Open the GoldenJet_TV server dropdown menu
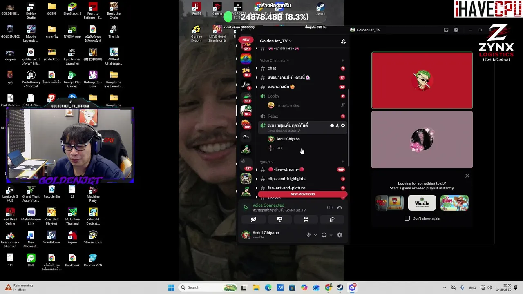The image size is (523, 294). tap(276, 41)
